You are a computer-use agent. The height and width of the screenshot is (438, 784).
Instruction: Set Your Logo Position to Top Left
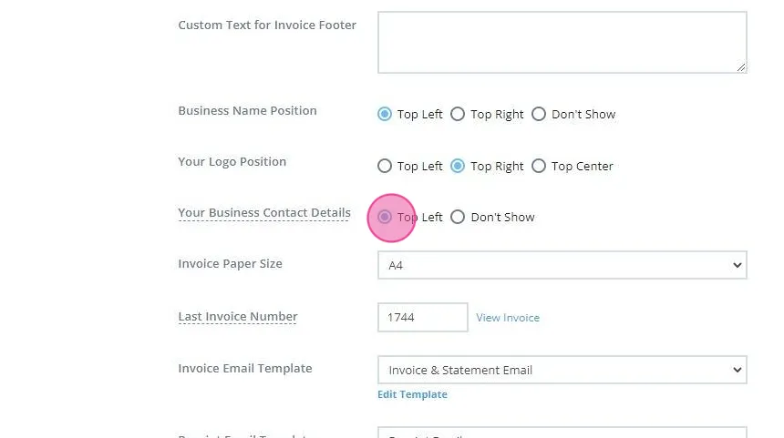point(385,166)
